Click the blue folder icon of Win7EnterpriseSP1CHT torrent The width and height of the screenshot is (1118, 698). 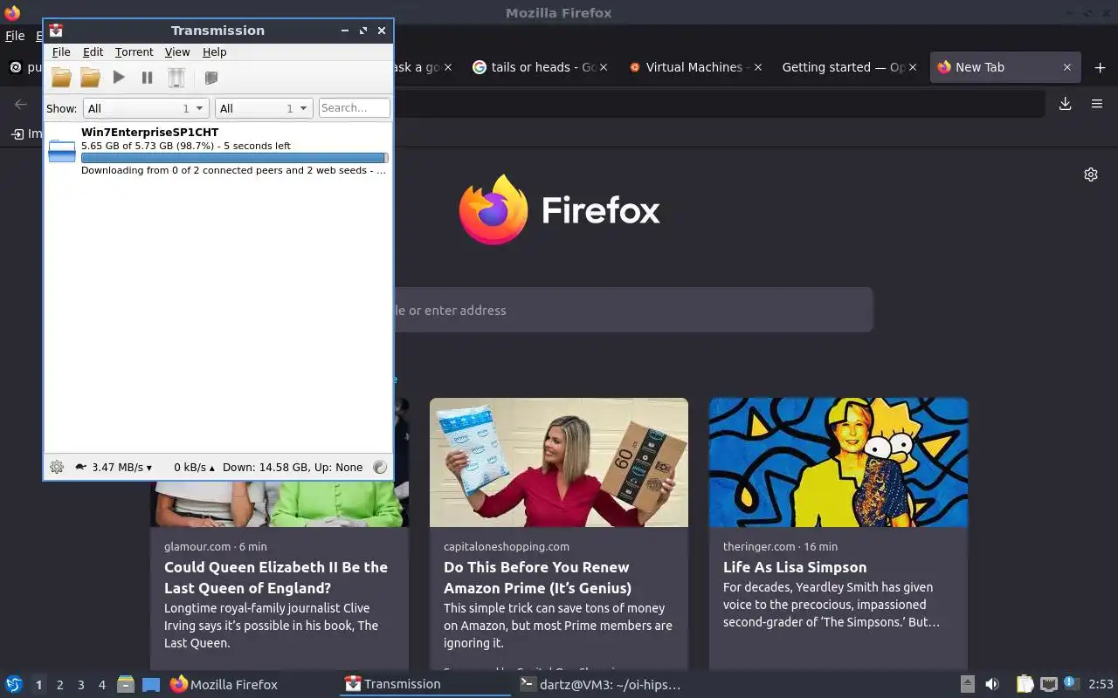coord(62,151)
